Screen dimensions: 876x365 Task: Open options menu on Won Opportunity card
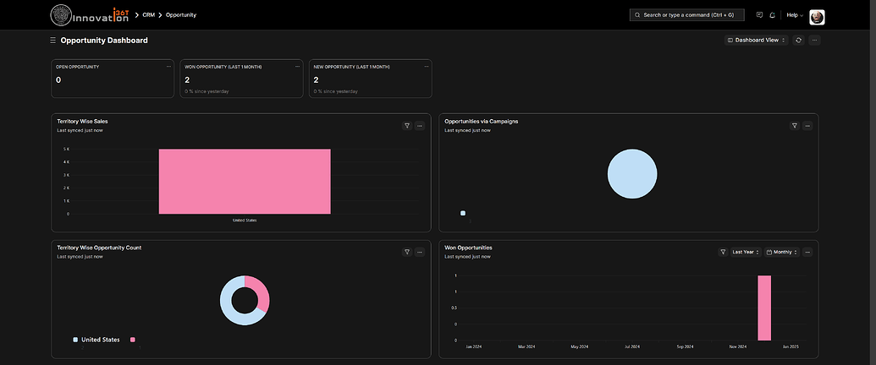coord(297,66)
